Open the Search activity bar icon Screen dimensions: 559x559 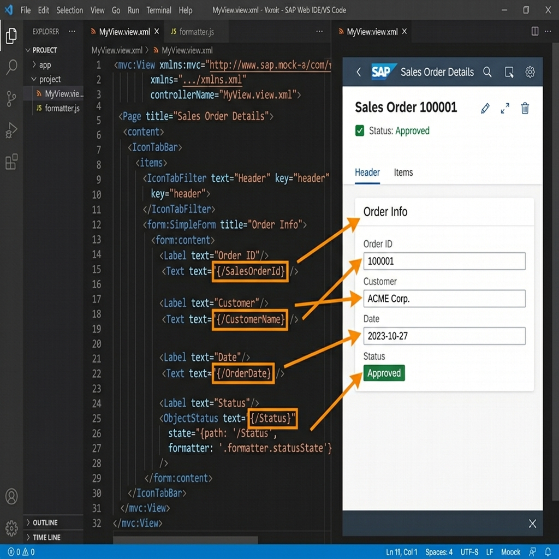11,67
